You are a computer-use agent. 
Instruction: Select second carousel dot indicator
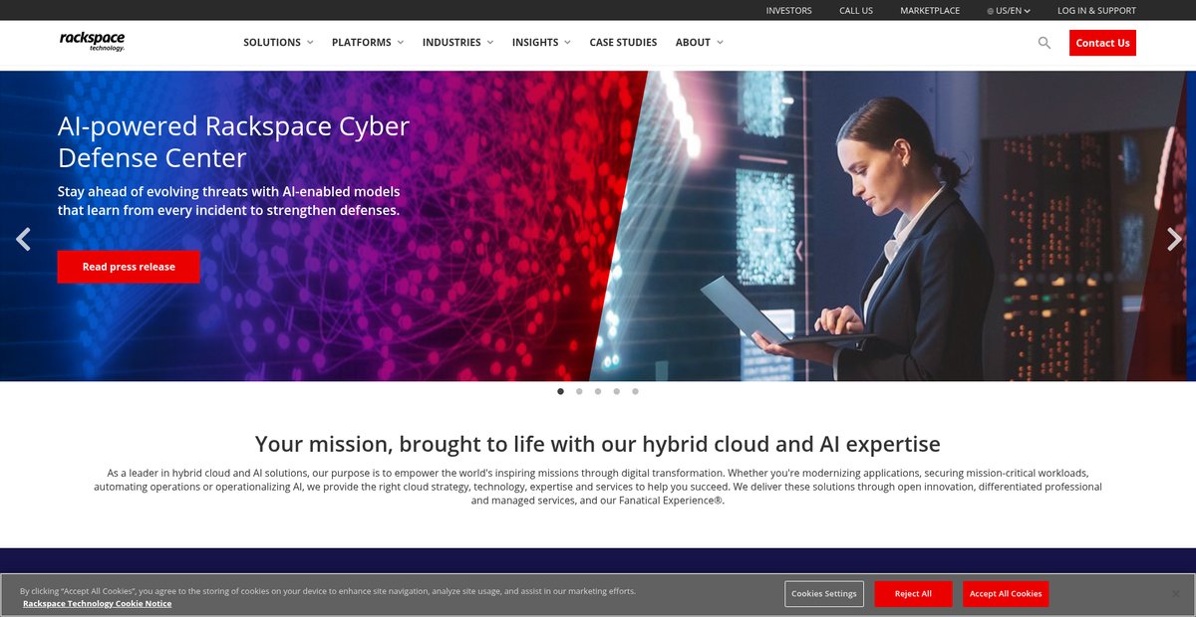pyautogui.click(x=579, y=391)
